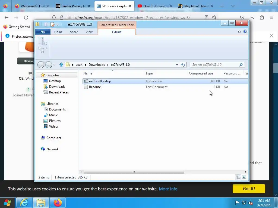Open the File ribbon tab
Viewport: 278px width, 208px height.
coord(43,32)
